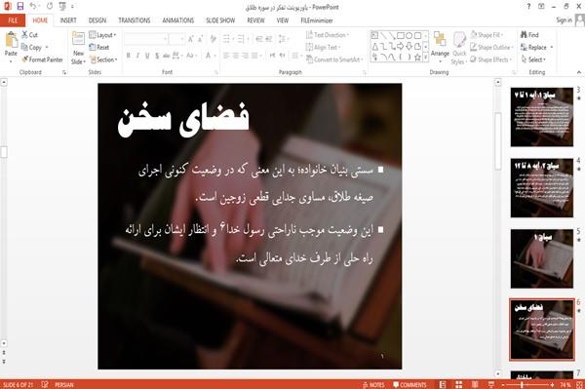Click the Copy button
The height and width of the screenshot is (389, 585).
[32, 48]
